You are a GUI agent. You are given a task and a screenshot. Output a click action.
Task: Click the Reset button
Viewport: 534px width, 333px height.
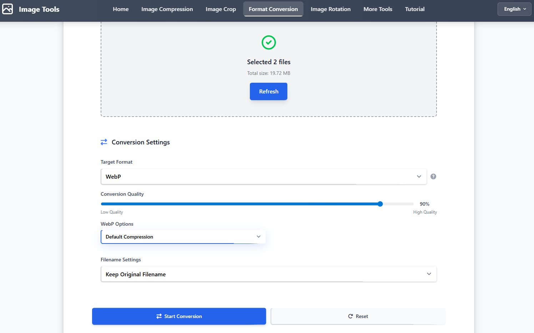358,316
